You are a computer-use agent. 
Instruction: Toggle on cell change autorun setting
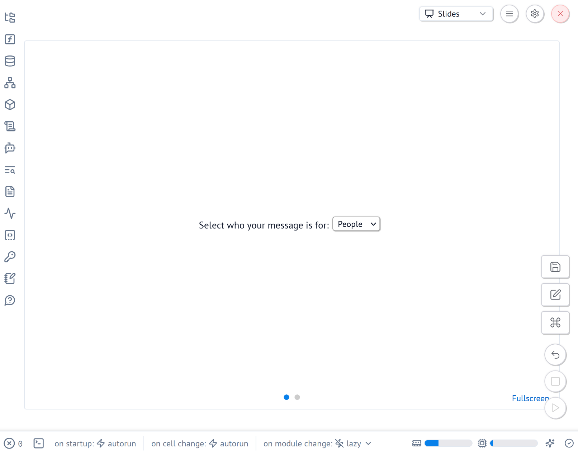pos(229,443)
